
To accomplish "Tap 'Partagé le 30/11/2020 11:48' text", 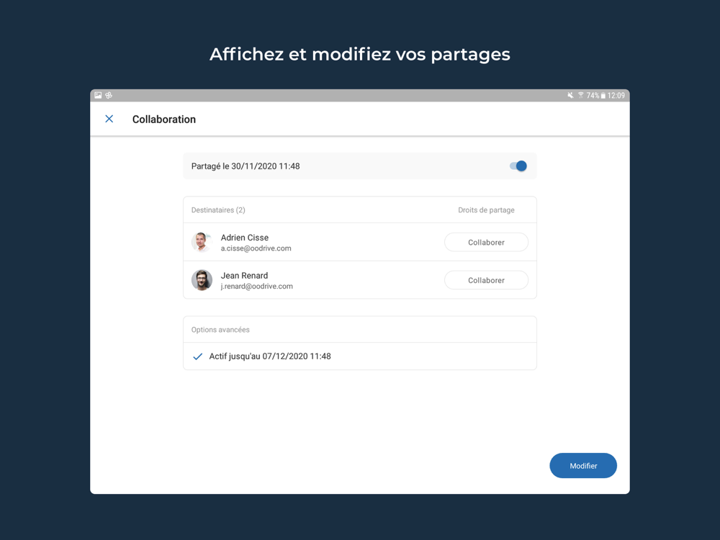I will pos(246,166).
